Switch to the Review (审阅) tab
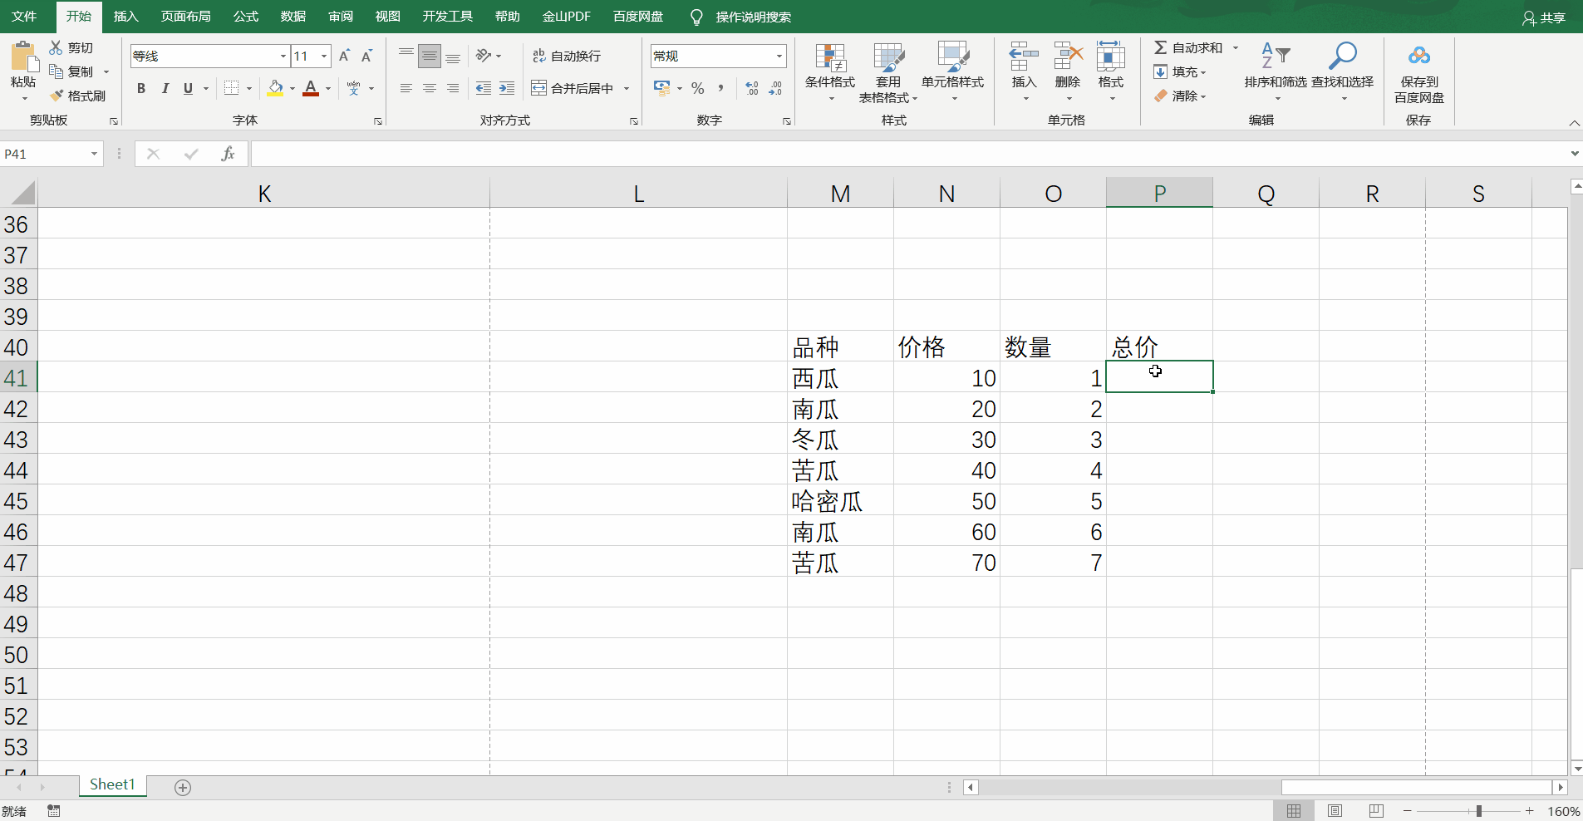 tap(340, 17)
